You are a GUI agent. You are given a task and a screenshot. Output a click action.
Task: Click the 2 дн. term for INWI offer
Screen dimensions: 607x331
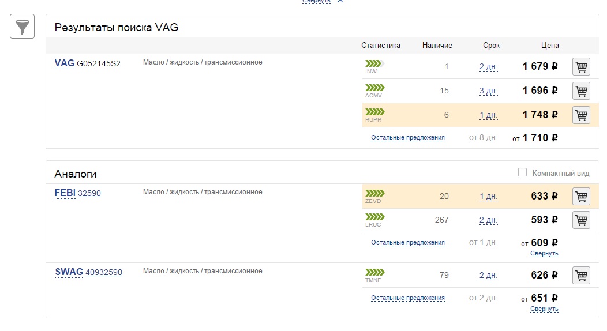[488, 66]
